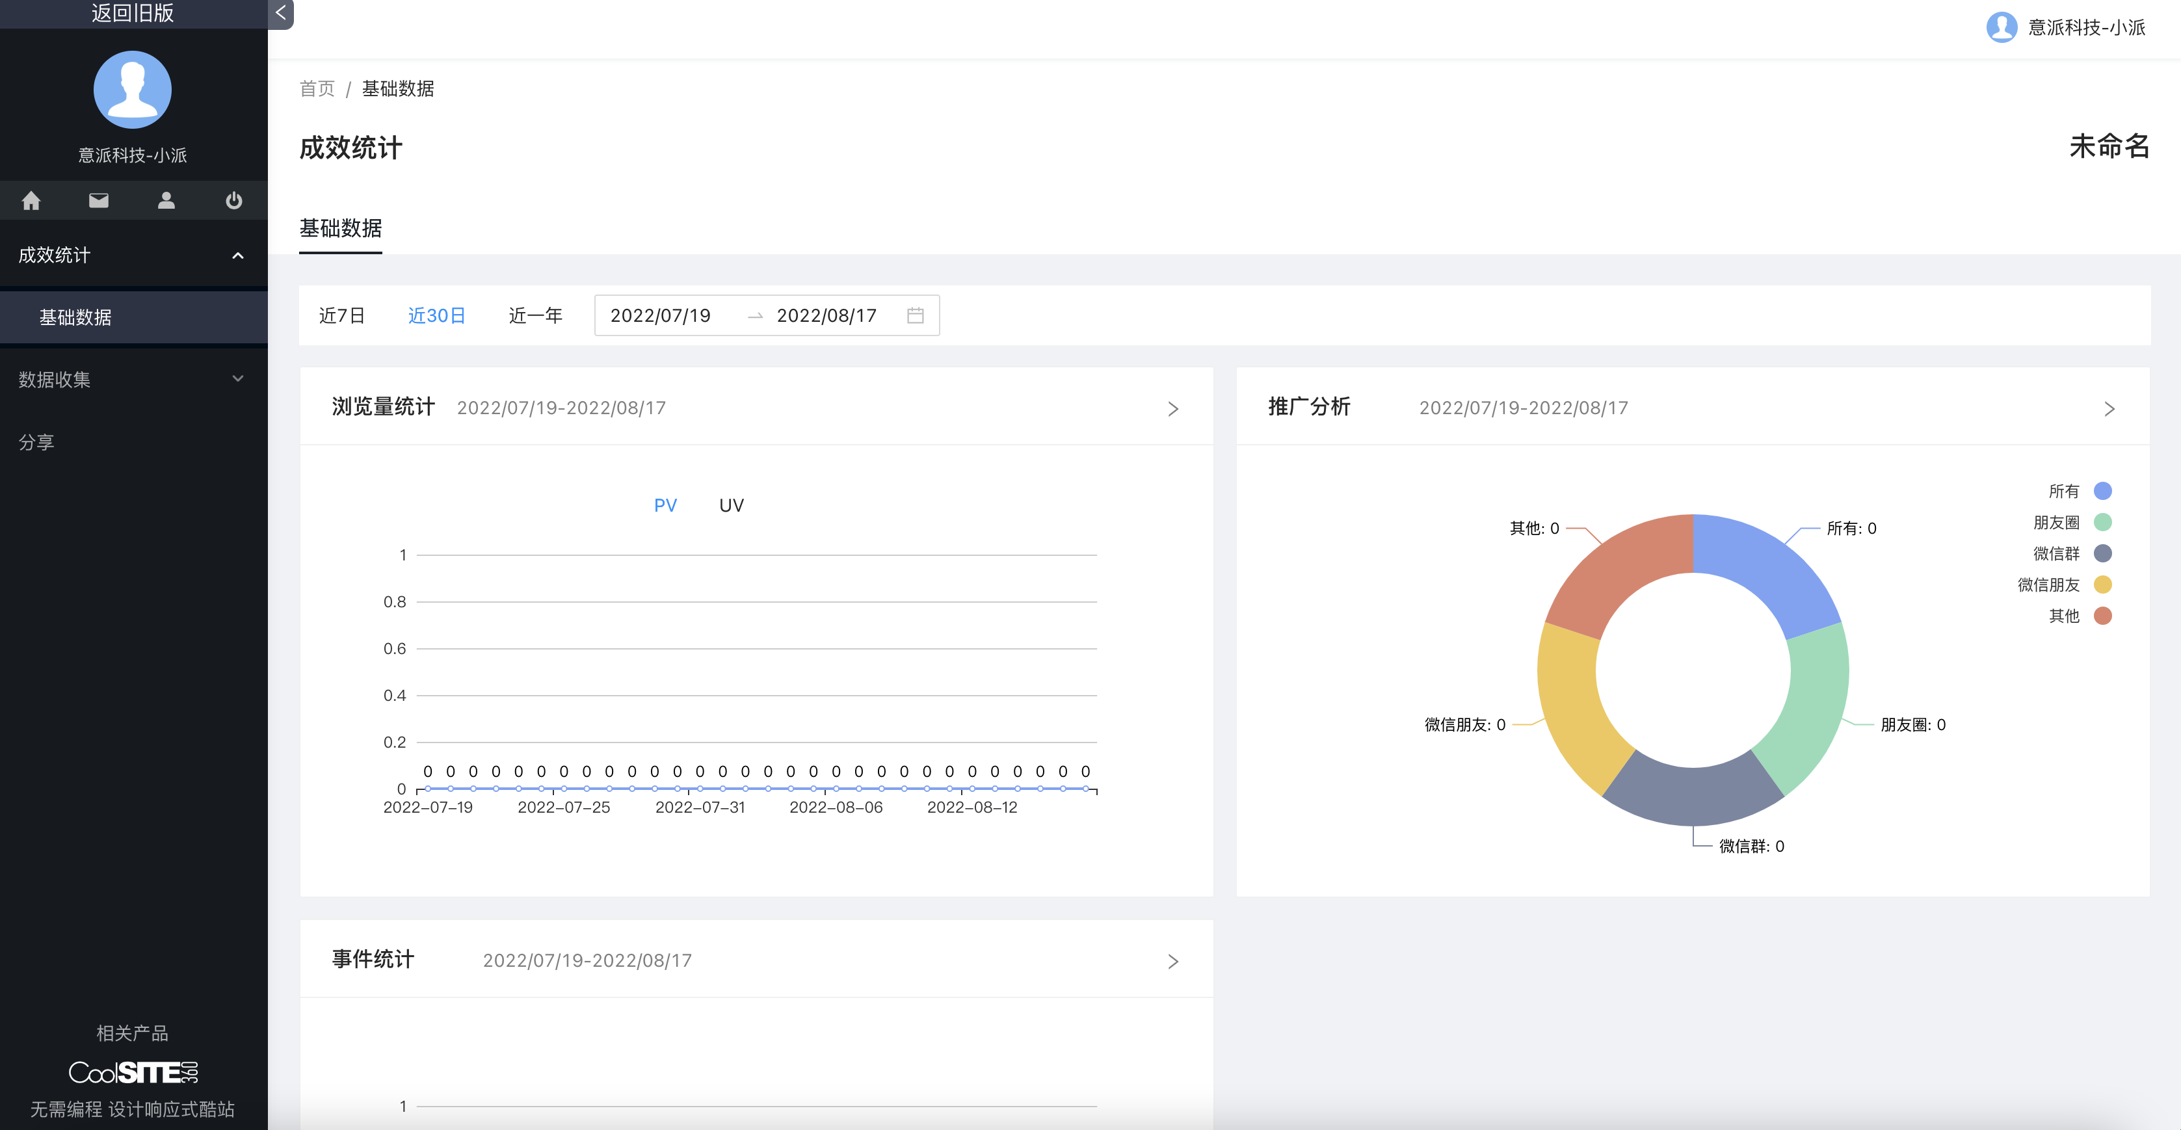Viewport: 2181px width, 1130px height.
Task: Select the 近7日 date range
Action: [x=341, y=316]
